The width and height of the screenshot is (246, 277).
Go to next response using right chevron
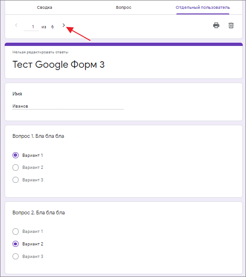pyautogui.click(x=64, y=26)
